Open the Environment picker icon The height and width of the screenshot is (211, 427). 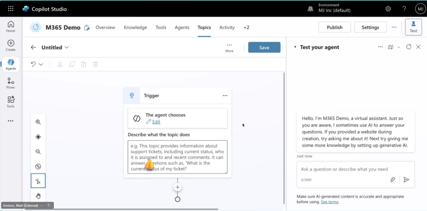click(310, 9)
